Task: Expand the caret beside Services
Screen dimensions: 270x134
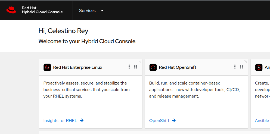Action: click(x=102, y=11)
